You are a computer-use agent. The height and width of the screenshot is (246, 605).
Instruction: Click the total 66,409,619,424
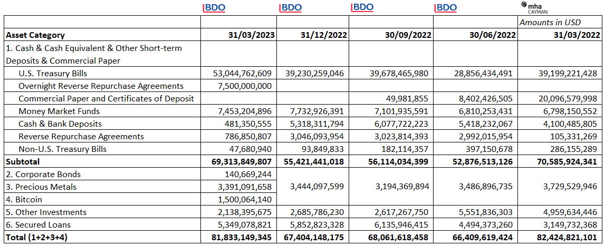tap(483, 238)
